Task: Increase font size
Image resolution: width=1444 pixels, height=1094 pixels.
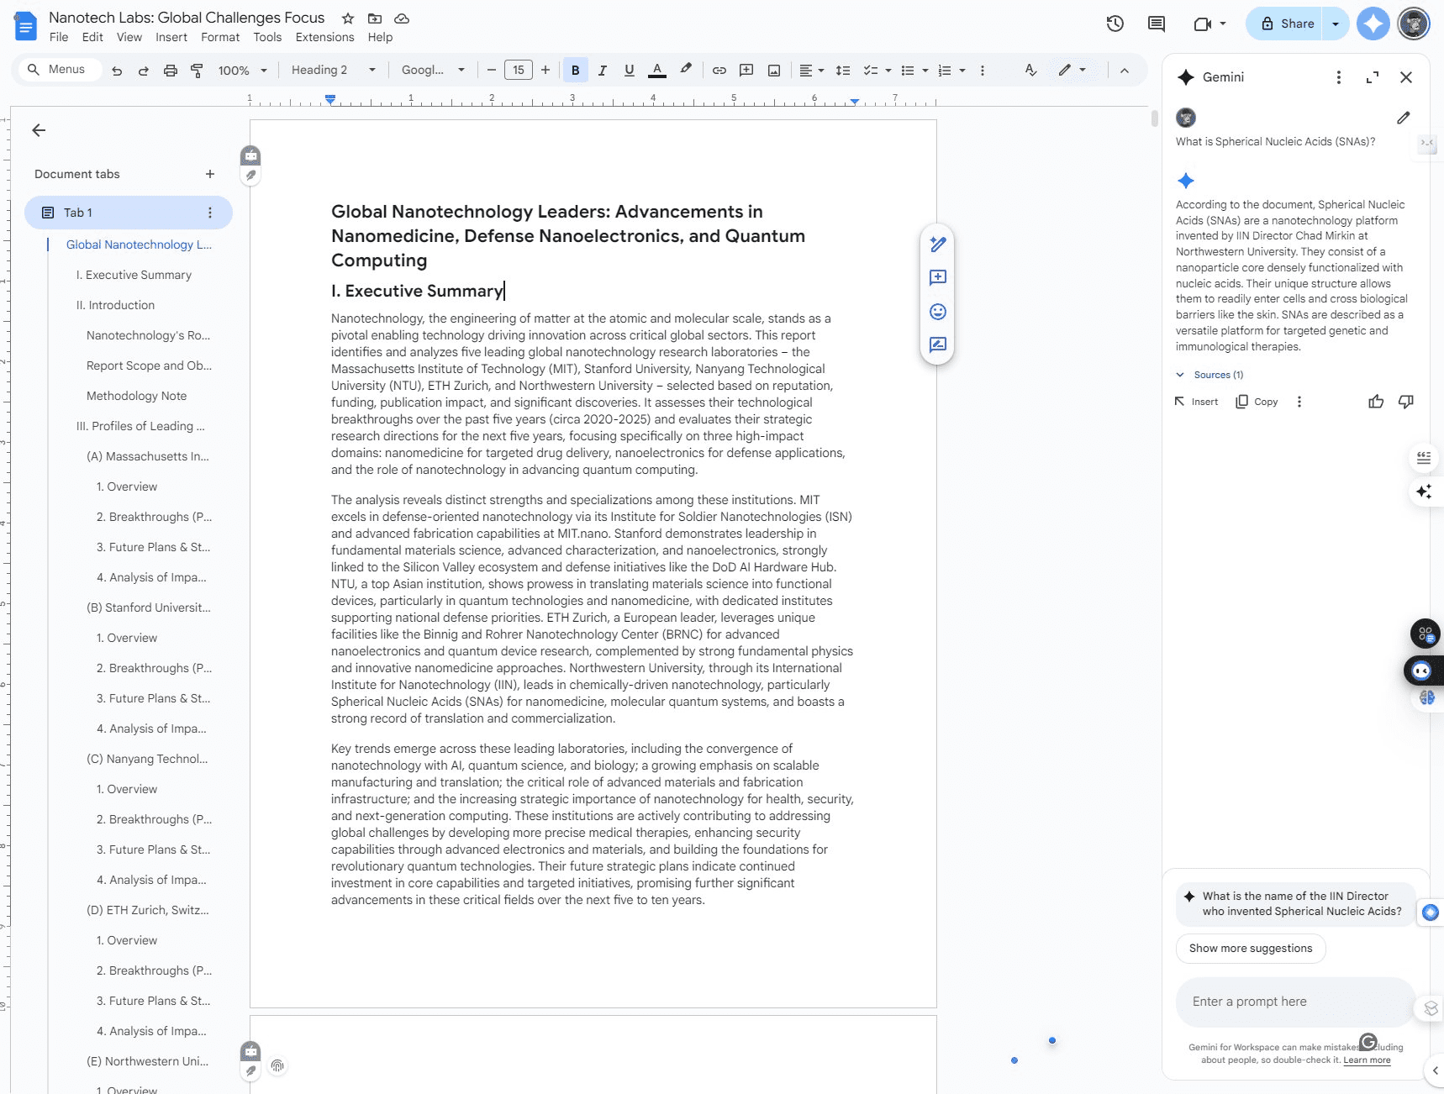Action: point(545,71)
